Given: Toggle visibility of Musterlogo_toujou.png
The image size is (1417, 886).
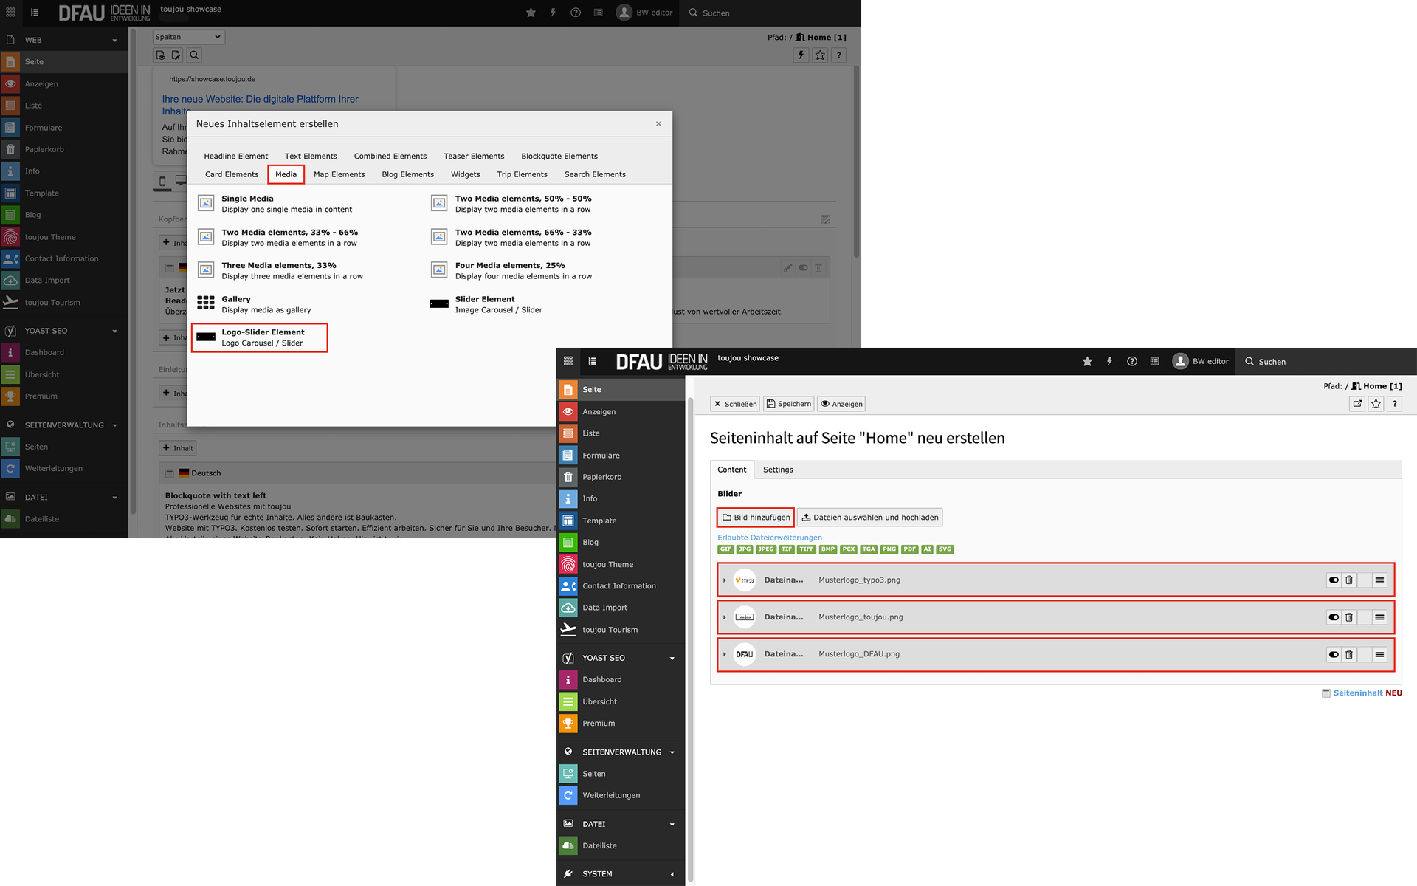Looking at the screenshot, I should pos(1333,617).
